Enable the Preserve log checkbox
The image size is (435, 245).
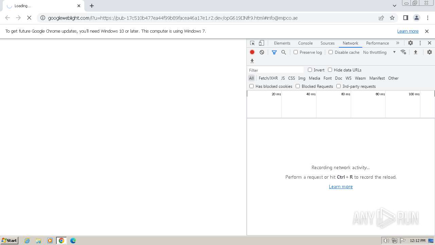point(296,52)
